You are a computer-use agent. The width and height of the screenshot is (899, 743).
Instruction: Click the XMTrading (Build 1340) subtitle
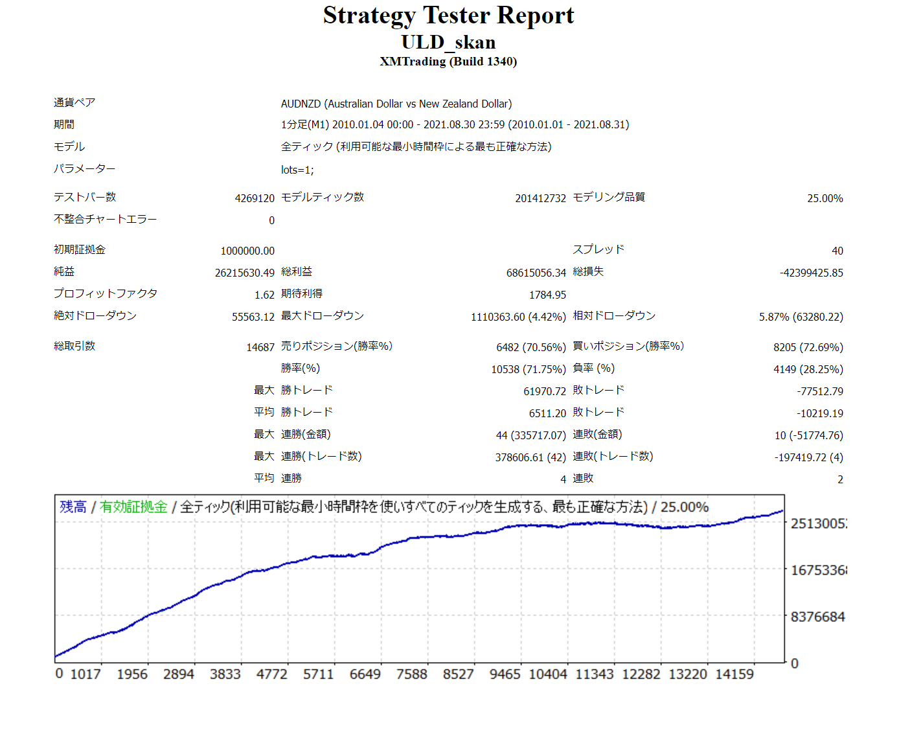pyautogui.click(x=448, y=62)
